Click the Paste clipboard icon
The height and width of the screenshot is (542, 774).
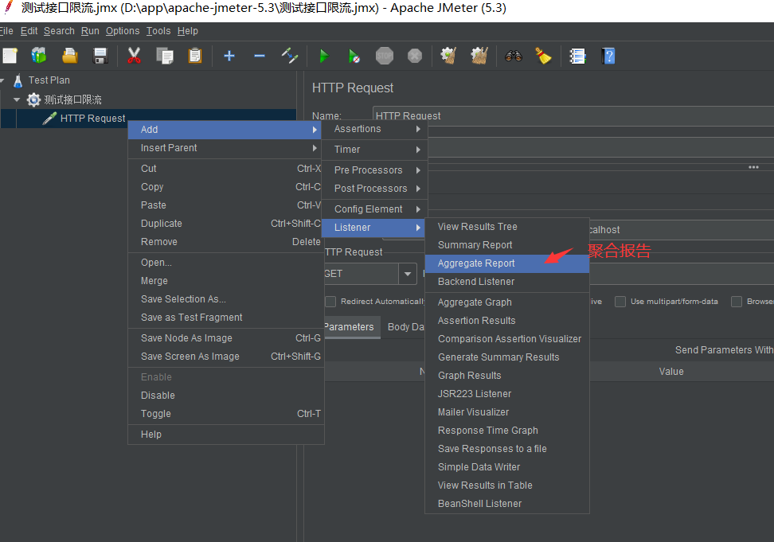click(195, 56)
